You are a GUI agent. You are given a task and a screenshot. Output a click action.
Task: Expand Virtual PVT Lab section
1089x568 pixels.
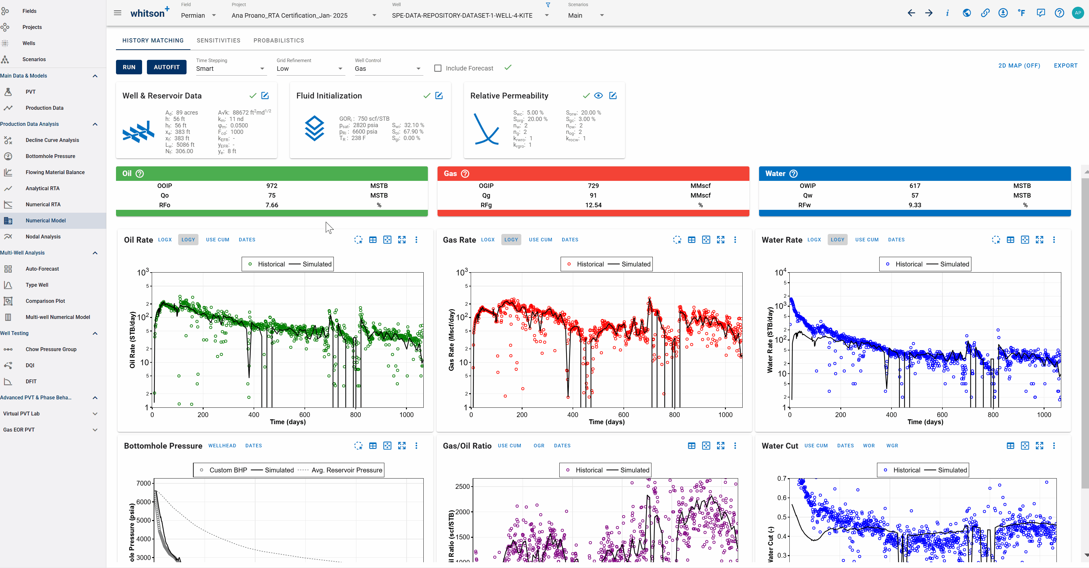95,414
